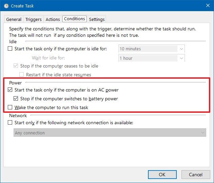Check restart if idle state resumes
The width and height of the screenshot is (214, 183).
click(22, 75)
